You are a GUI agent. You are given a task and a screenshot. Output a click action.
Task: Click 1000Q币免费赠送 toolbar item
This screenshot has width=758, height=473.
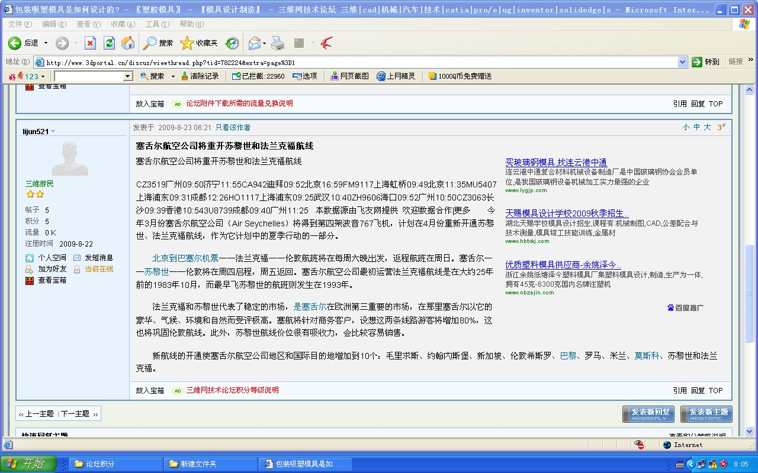click(x=460, y=76)
